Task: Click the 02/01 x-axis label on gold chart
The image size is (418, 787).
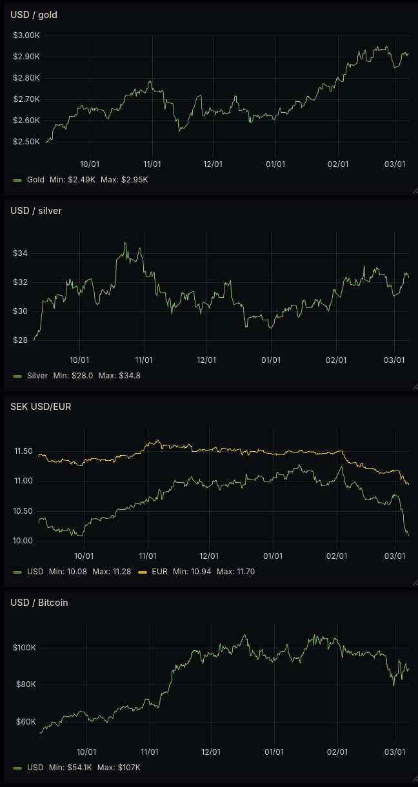Action: (x=338, y=164)
